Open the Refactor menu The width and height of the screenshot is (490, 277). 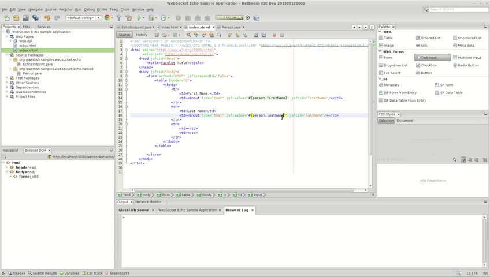point(66,9)
